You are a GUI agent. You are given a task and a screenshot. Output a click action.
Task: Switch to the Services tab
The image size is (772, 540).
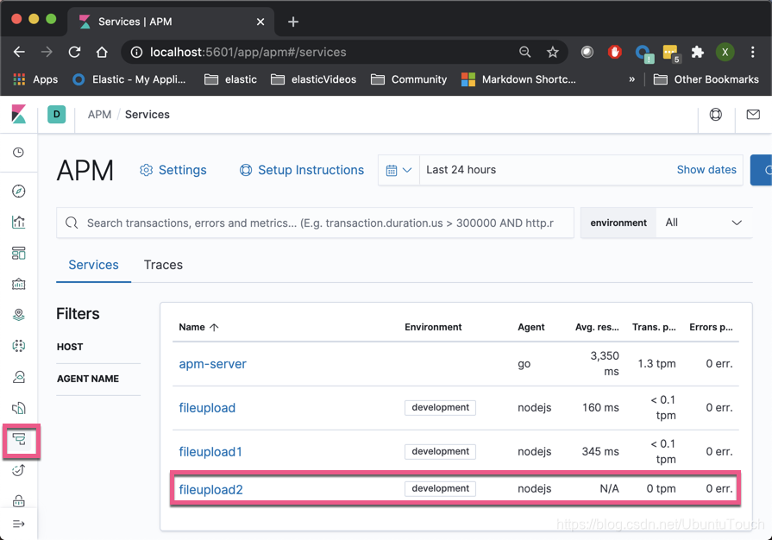point(93,265)
